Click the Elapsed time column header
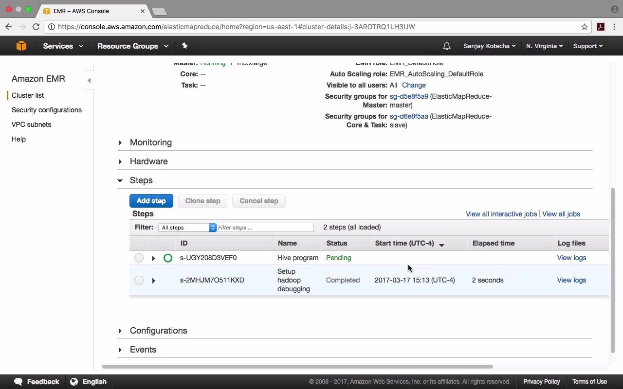 click(x=494, y=243)
